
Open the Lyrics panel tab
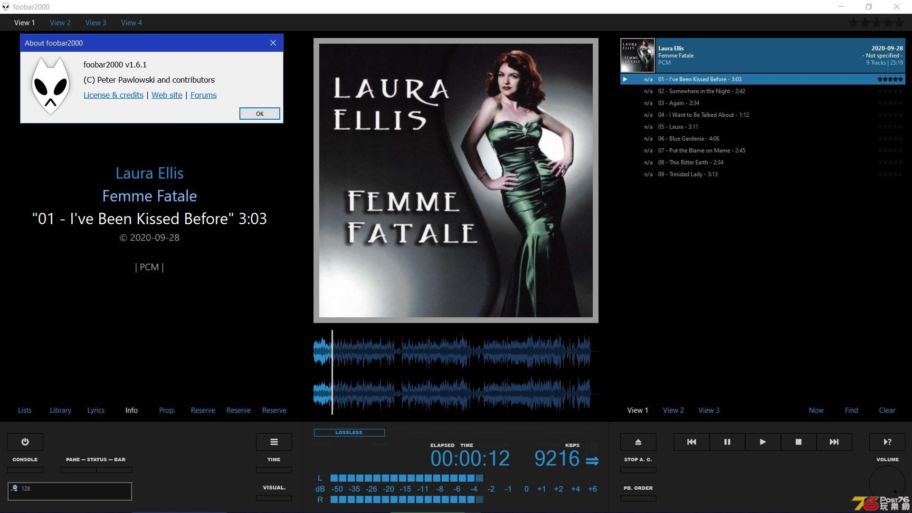(96, 410)
